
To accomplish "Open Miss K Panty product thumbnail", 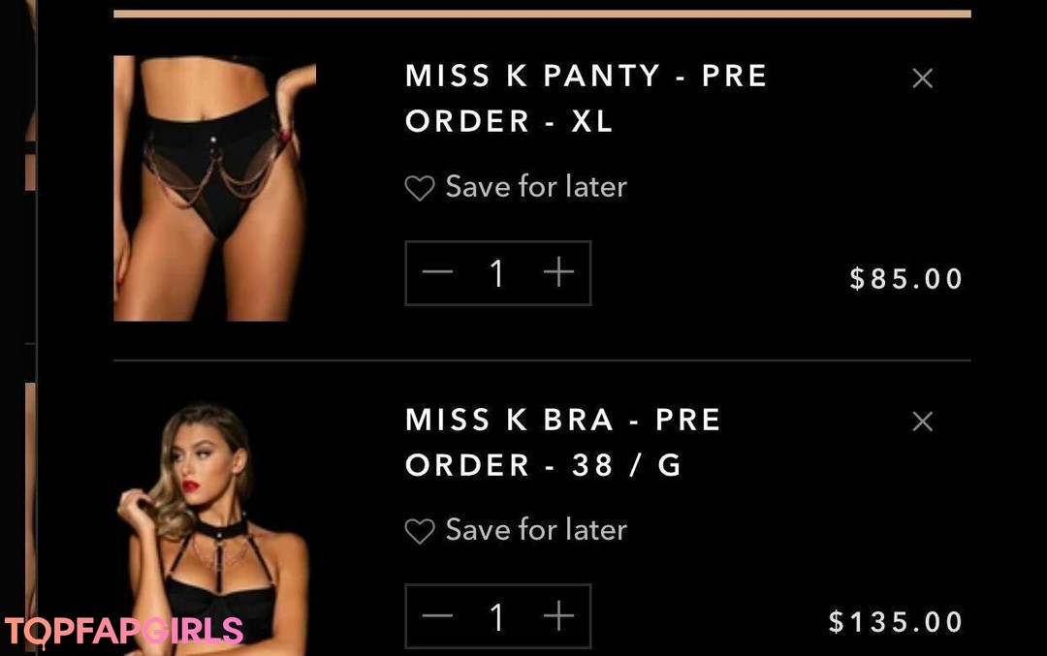I will [x=214, y=188].
